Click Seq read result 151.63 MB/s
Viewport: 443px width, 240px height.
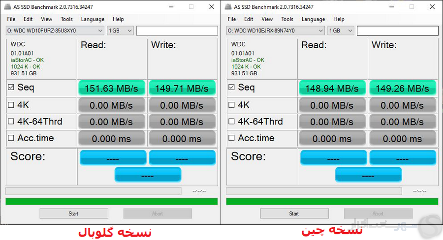[112, 88]
